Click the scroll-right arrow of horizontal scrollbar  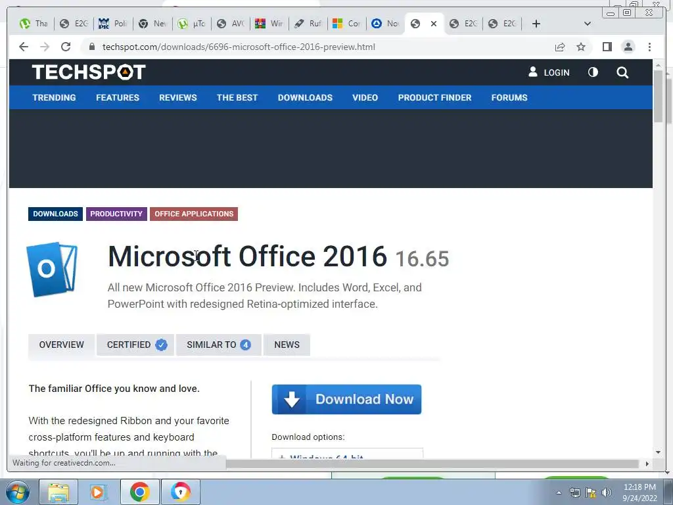tap(647, 464)
